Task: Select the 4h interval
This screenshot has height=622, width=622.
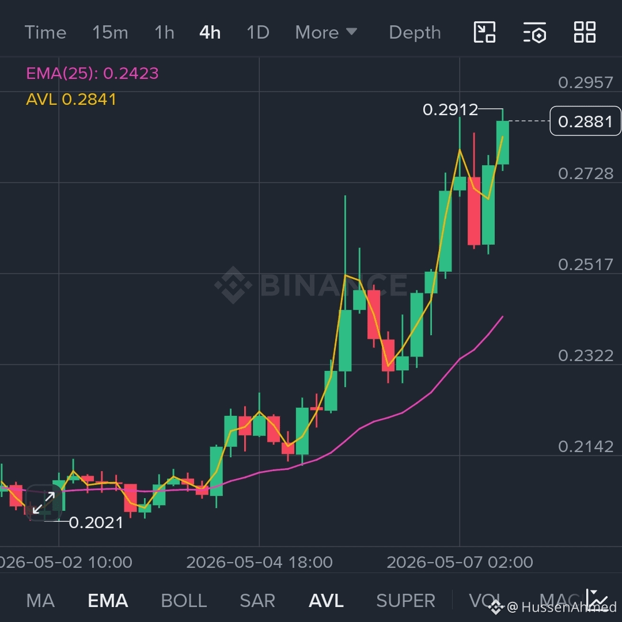Action: tap(210, 32)
